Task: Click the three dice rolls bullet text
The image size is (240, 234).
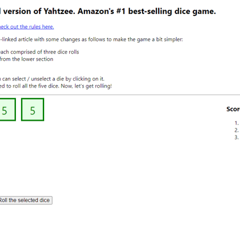Action: click(40, 52)
